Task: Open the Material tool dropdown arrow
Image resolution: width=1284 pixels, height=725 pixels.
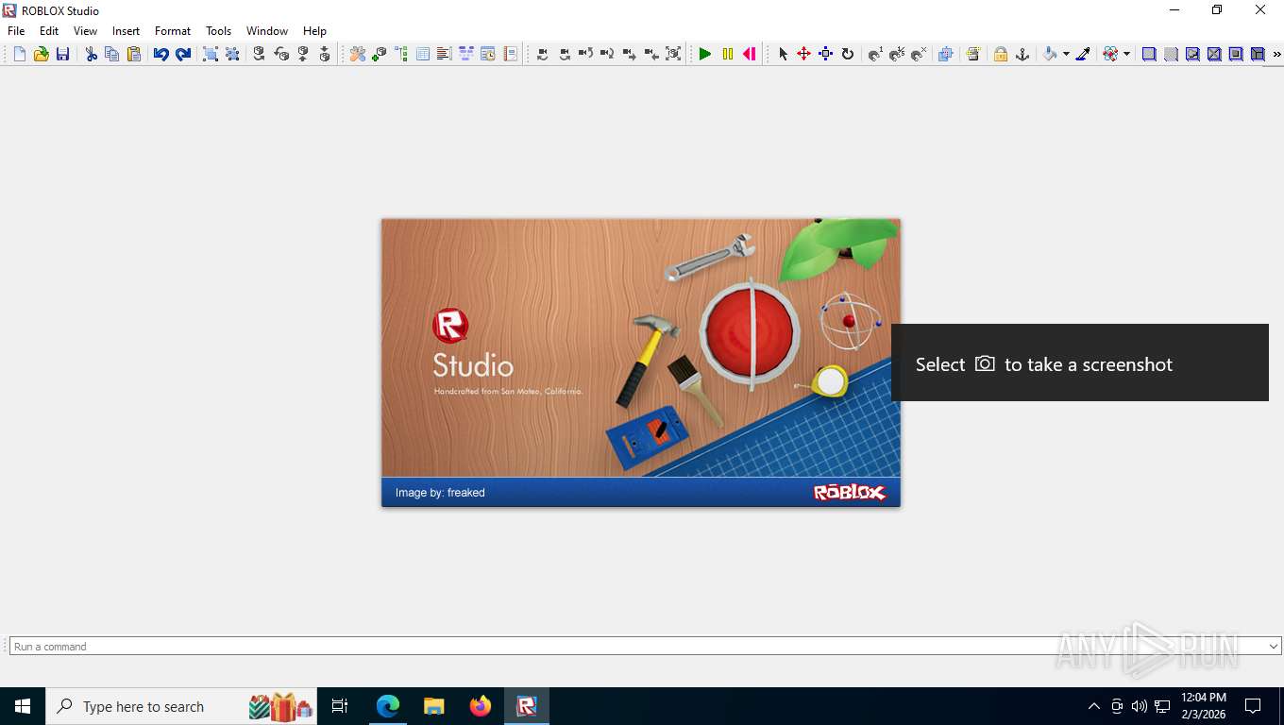Action: tap(1126, 55)
